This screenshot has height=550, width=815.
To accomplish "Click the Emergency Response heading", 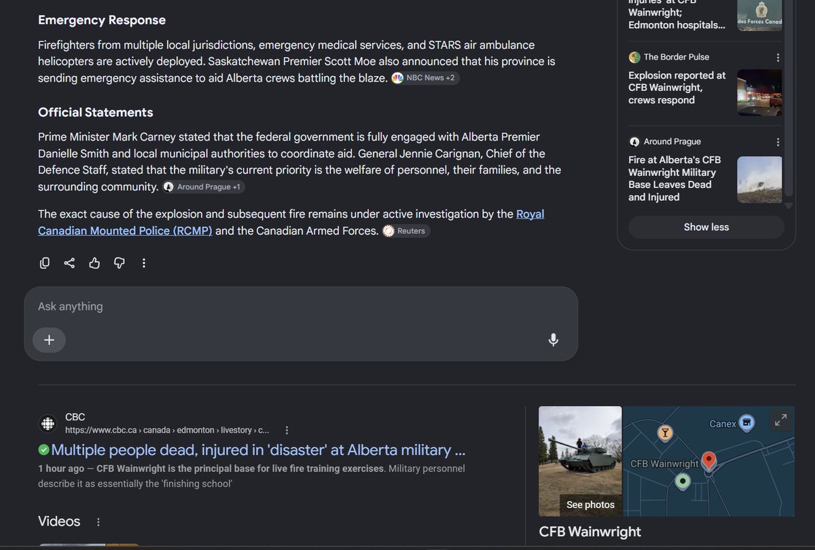I will pos(102,20).
